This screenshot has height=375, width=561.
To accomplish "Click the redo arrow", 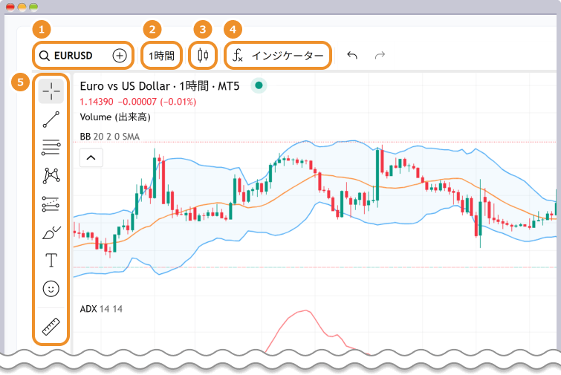I will click(x=380, y=56).
